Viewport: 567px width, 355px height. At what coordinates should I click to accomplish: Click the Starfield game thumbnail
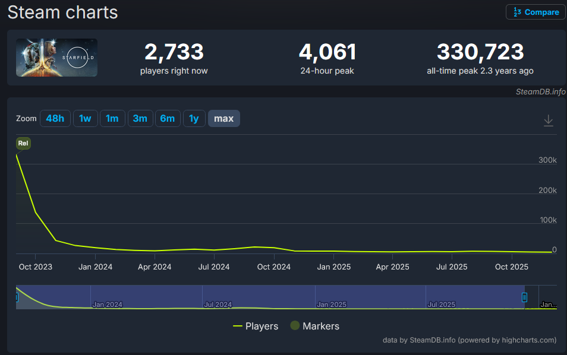tap(57, 58)
